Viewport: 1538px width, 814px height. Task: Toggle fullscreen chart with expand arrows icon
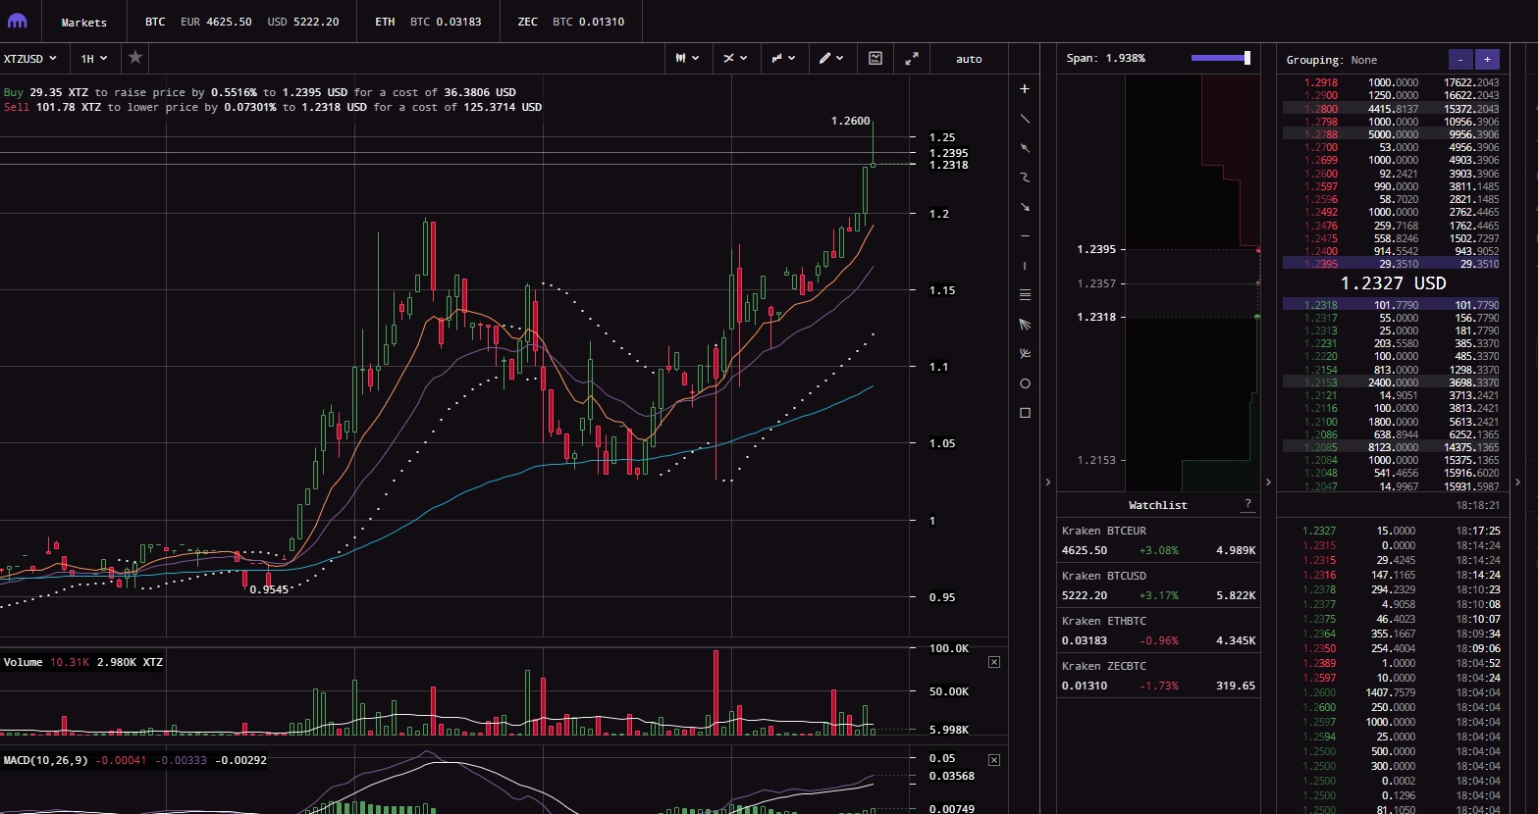[912, 59]
